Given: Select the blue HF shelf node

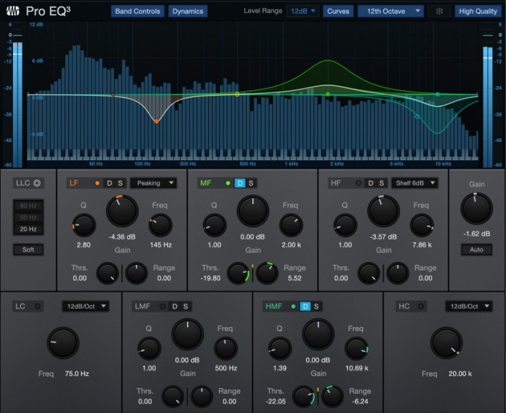Looking at the screenshot, I should click(x=417, y=116).
